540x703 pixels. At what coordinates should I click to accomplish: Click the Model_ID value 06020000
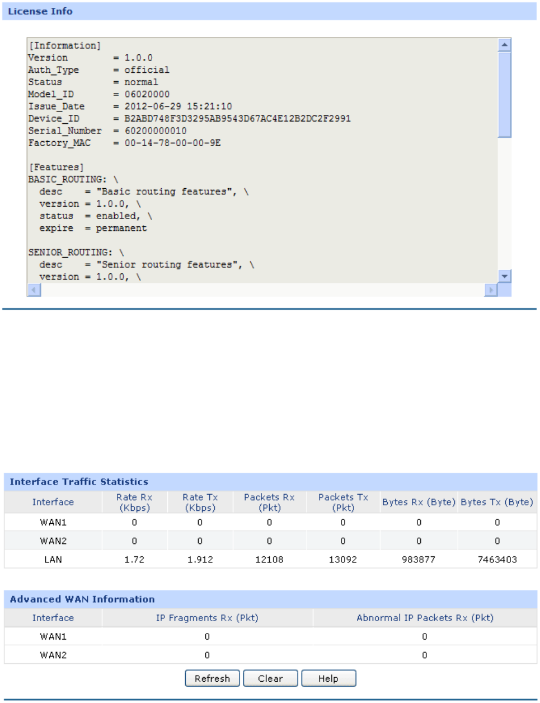(x=147, y=94)
